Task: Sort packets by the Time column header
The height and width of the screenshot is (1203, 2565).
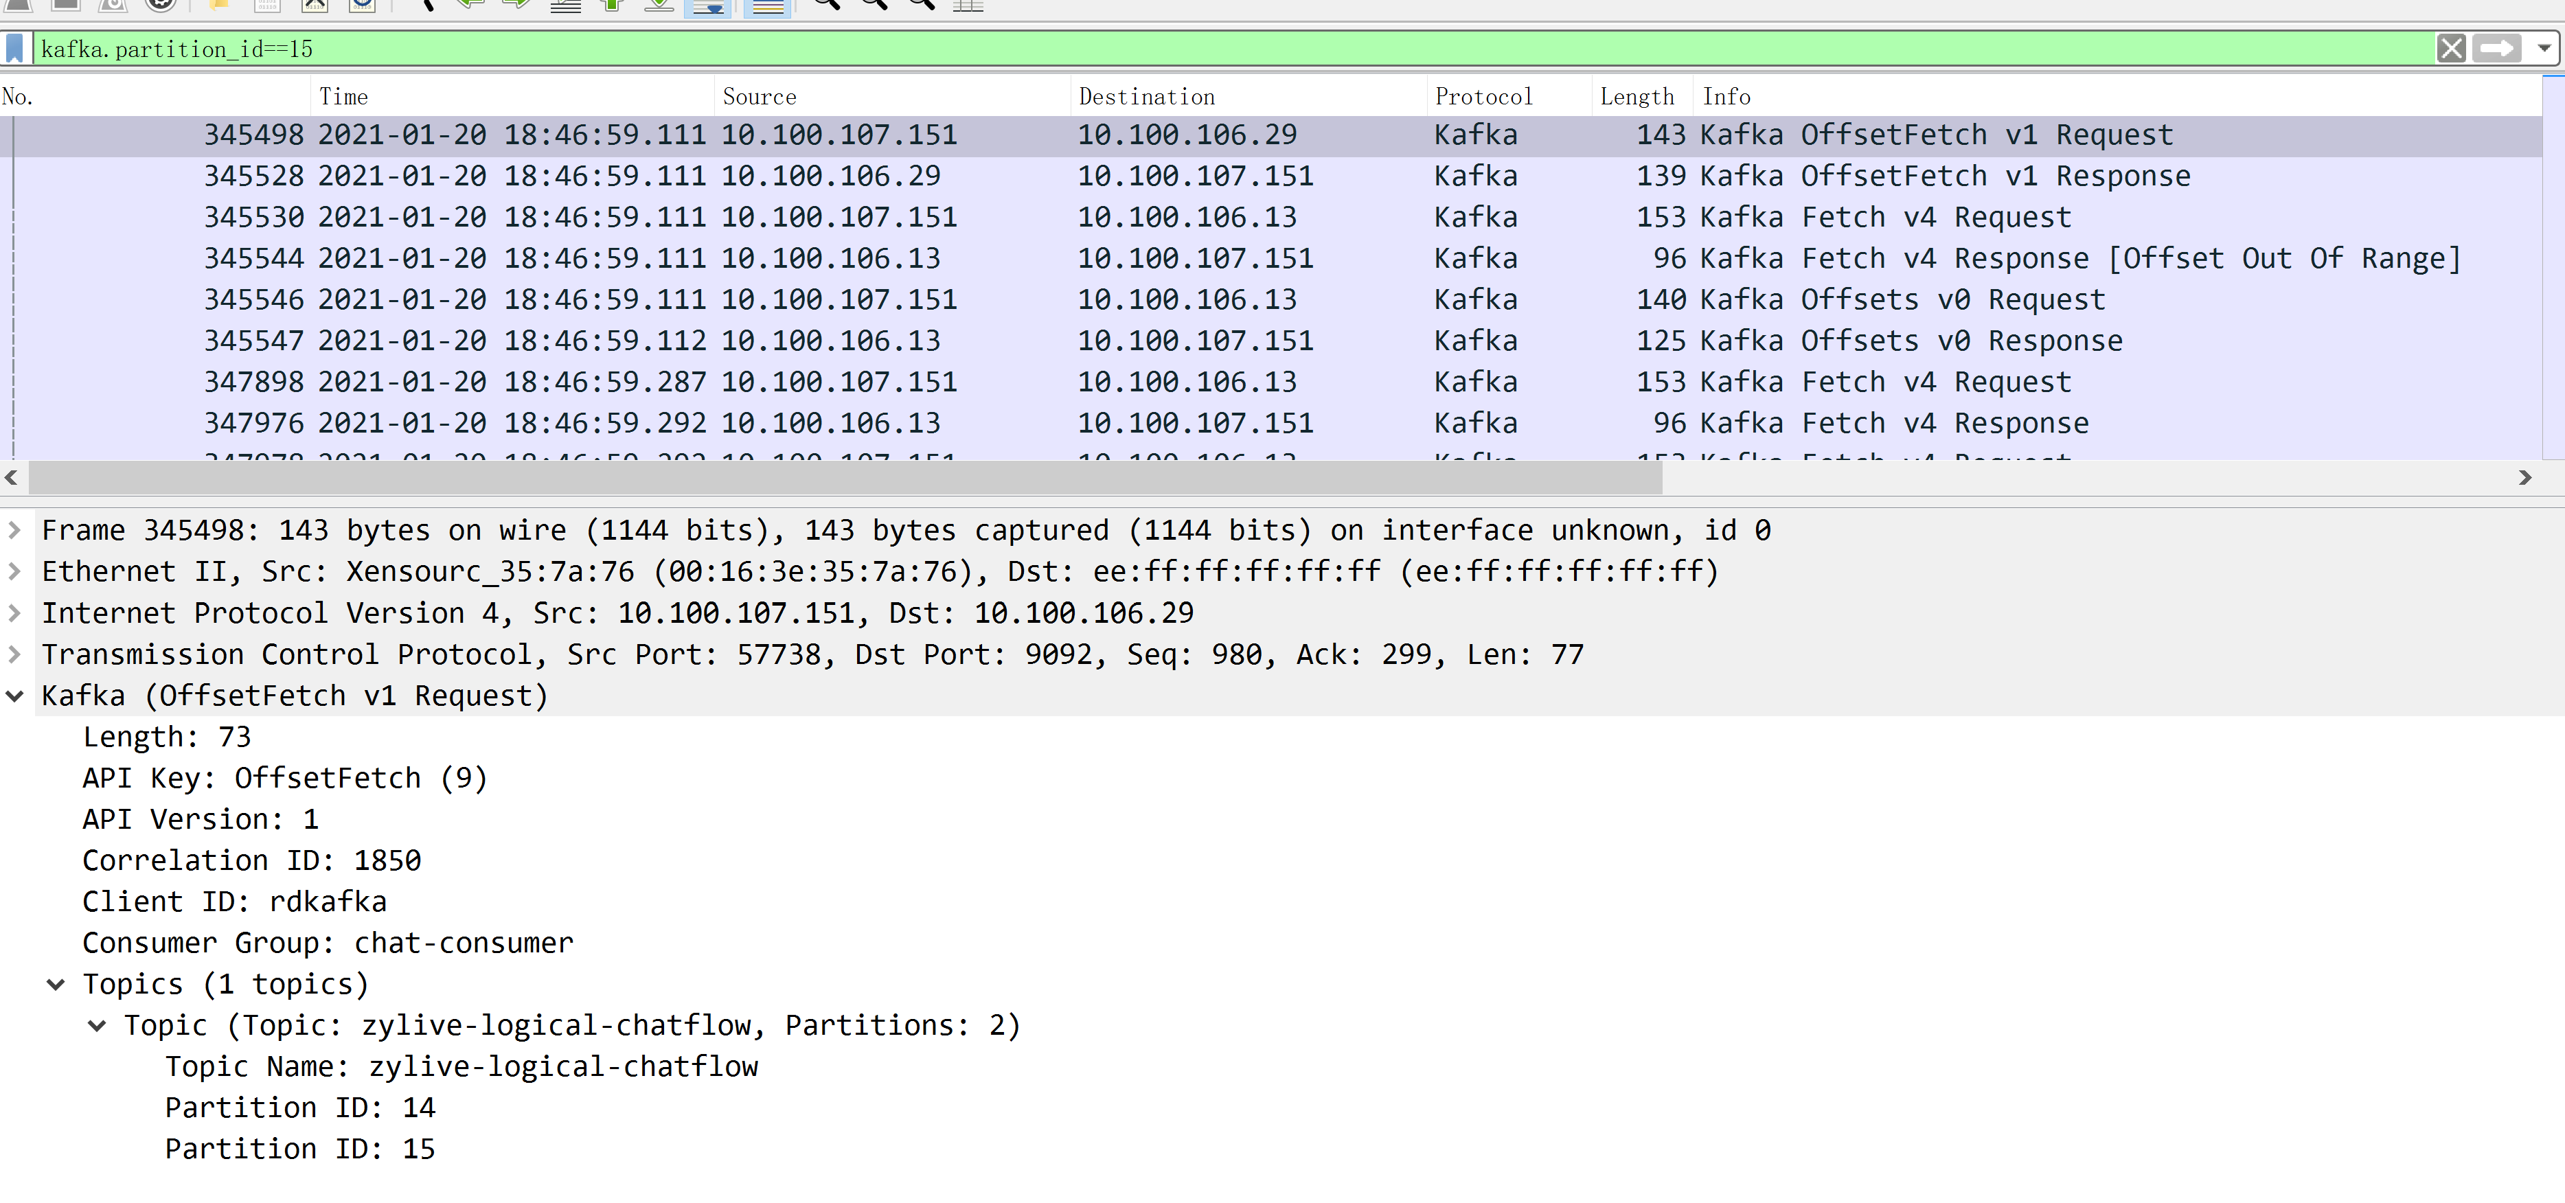Action: 343,97
